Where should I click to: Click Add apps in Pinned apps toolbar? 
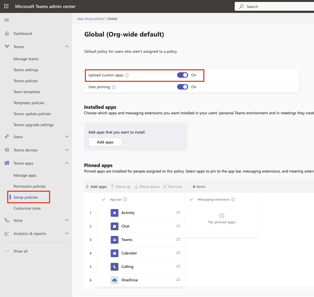(96, 187)
